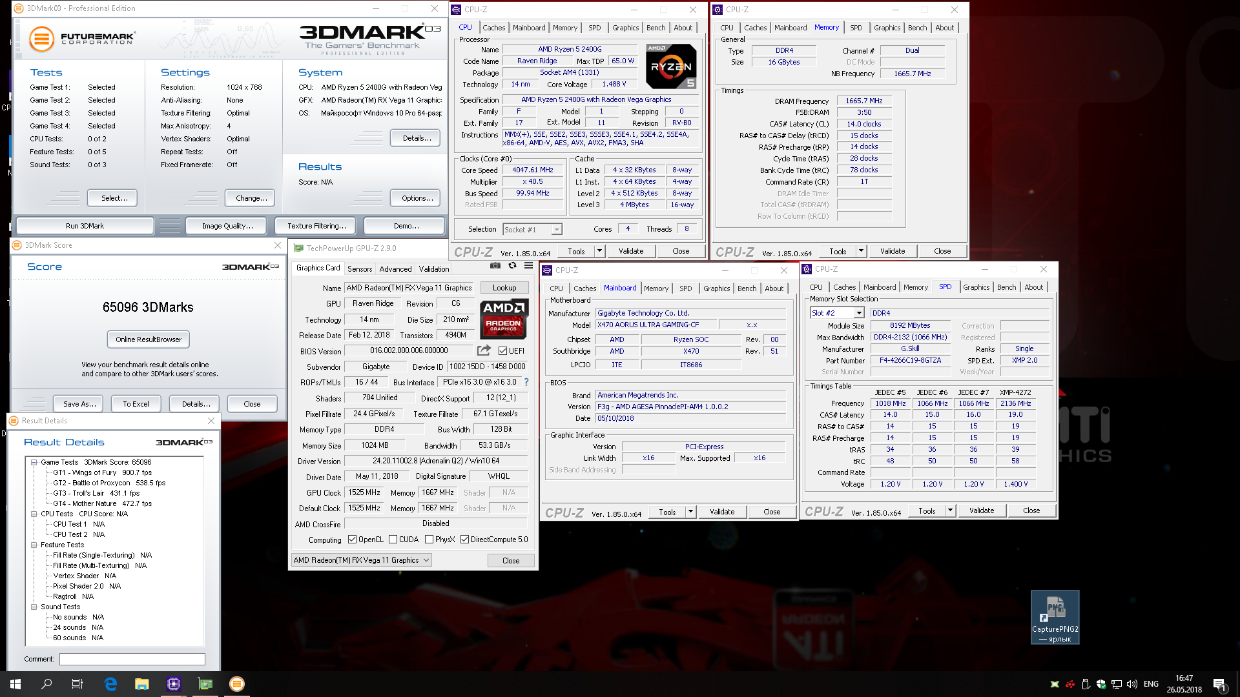Open the Graphics tab in the Mainboard window
The image size is (1240, 697).
click(x=717, y=288)
